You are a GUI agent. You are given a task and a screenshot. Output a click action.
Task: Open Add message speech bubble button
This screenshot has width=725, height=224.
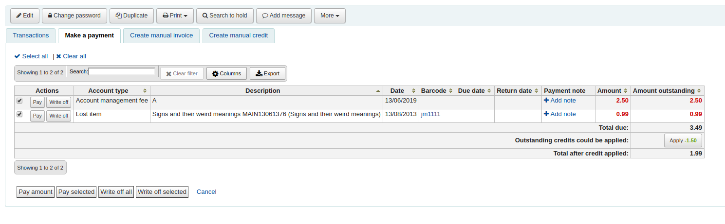tap(283, 16)
